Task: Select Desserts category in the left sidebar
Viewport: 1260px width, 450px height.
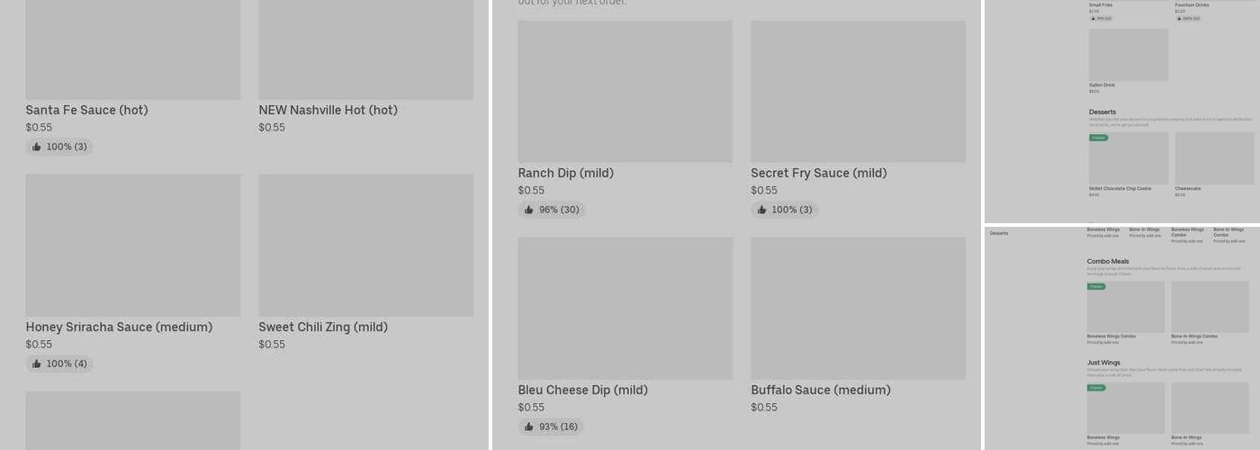Action: coord(999,233)
